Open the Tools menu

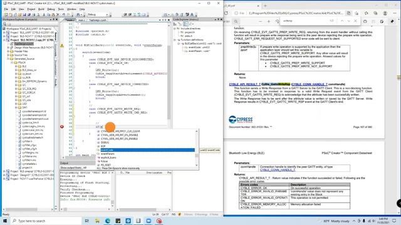[61, 9]
